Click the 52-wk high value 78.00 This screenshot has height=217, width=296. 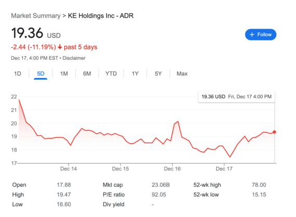point(259,185)
